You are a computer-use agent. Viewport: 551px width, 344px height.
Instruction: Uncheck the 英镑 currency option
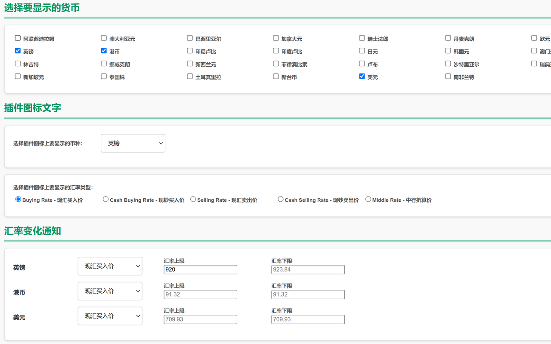coord(17,50)
